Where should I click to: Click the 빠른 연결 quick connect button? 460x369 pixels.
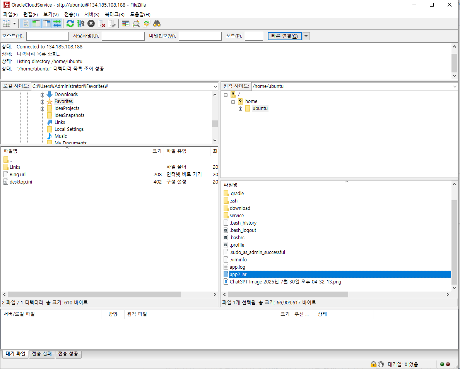coord(285,36)
